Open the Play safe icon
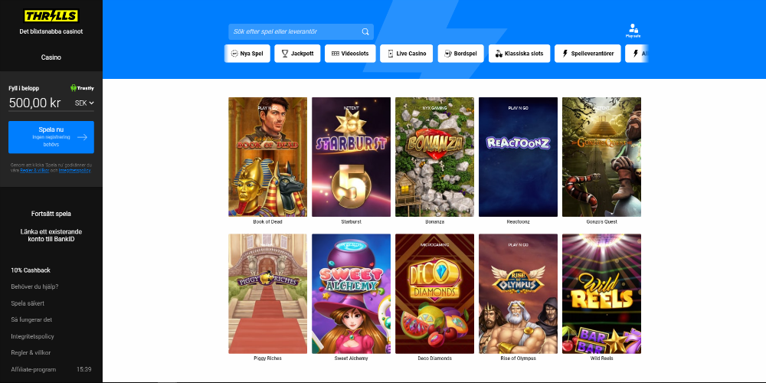The image size is (766, 383). point(633,31)
